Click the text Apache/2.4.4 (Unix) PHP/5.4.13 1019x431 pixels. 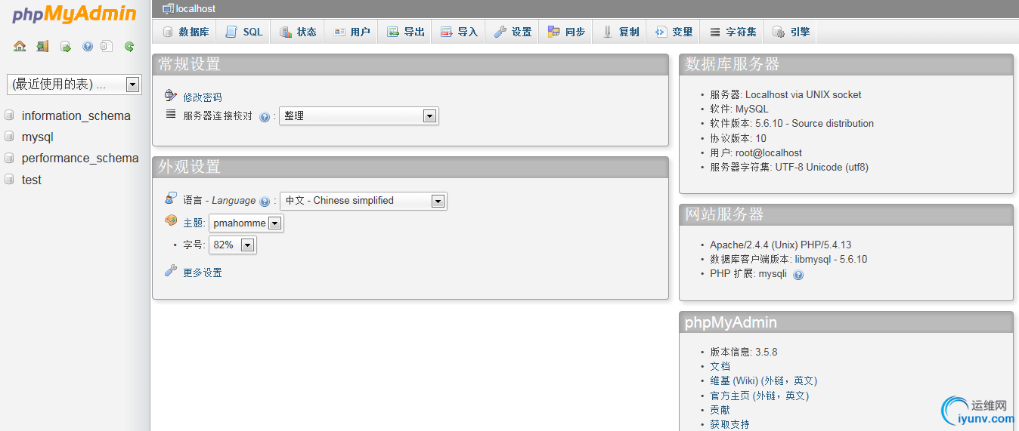(x=780, y=245)
